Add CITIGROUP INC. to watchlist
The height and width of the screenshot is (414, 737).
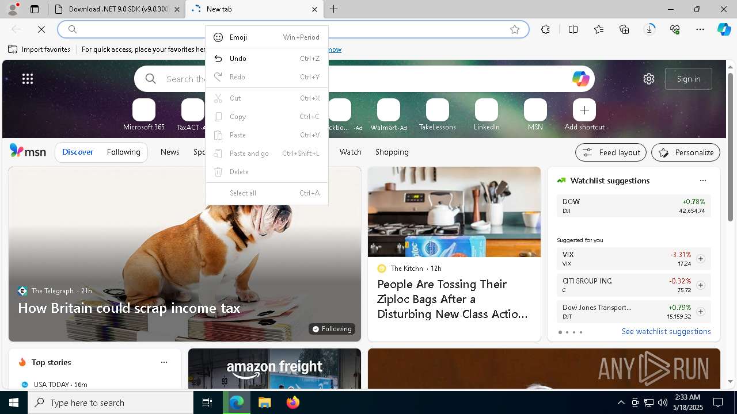pyautogui.click(x=700, y=285)
